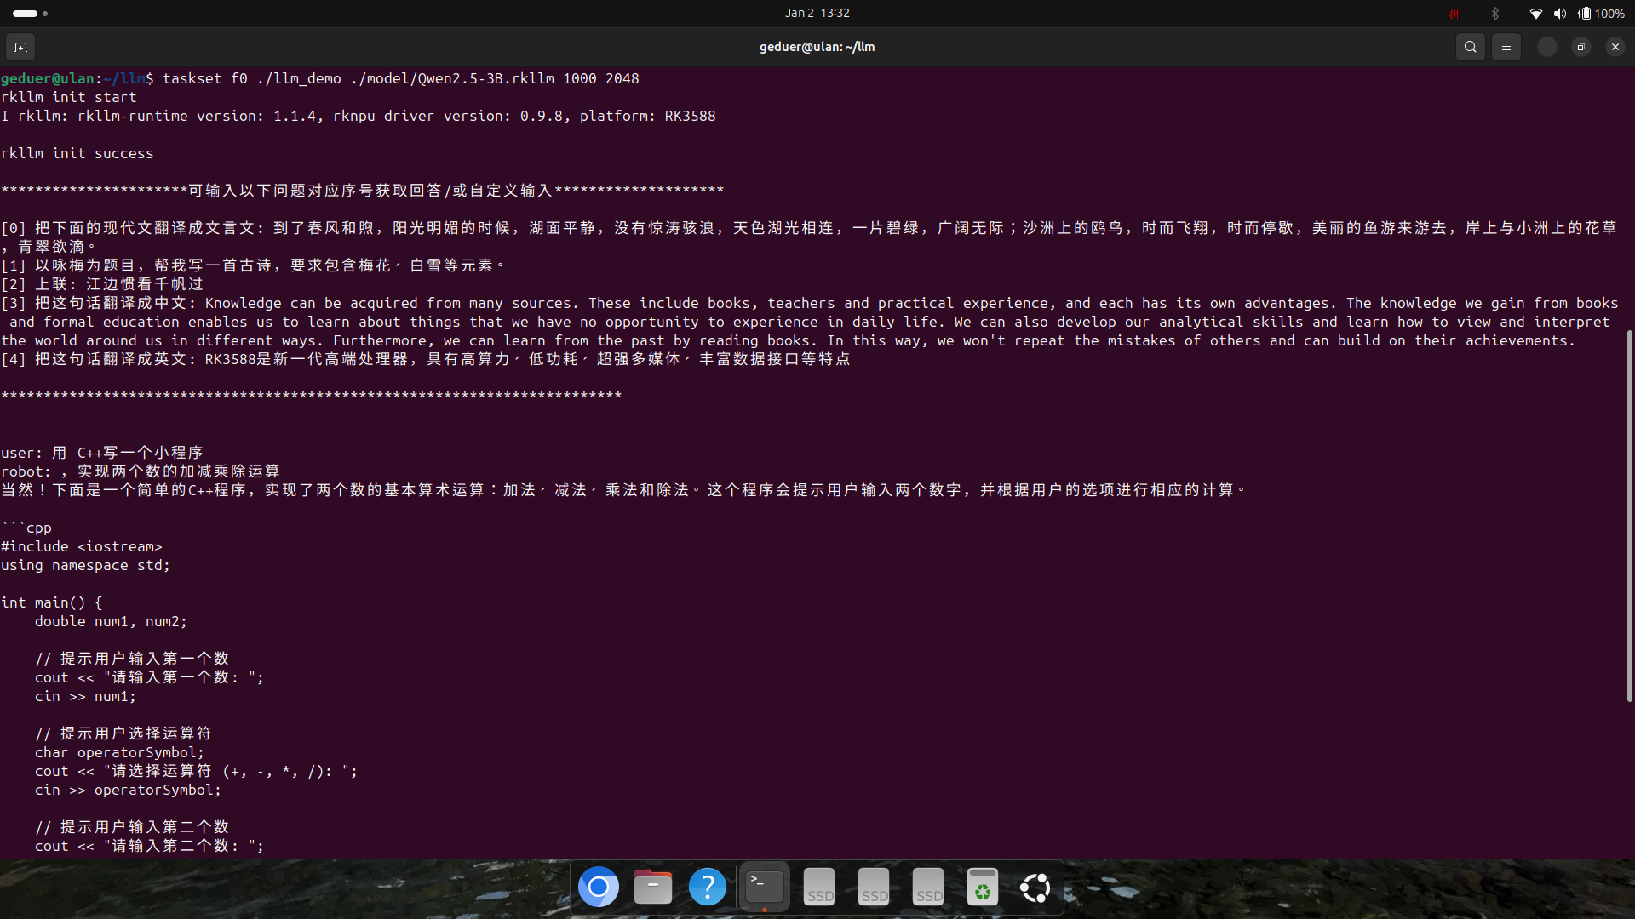The image size is (1635, 919).
Task: Close the terminal window
Action: tap(1615, 47)
